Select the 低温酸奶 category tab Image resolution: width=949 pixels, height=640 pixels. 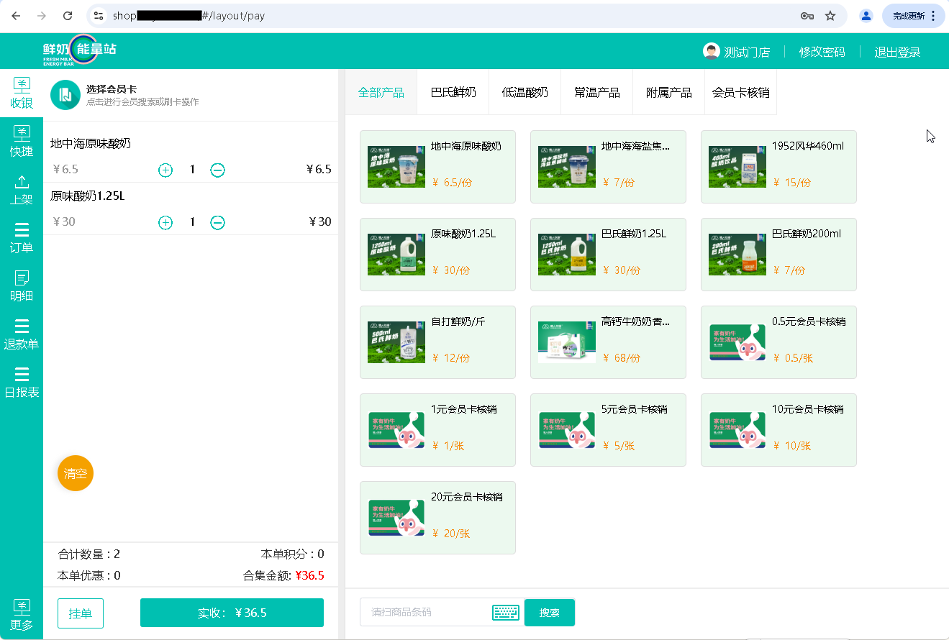click(525, 93)
